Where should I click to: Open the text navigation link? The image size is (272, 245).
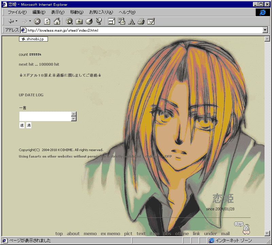[x=141, y=234]
